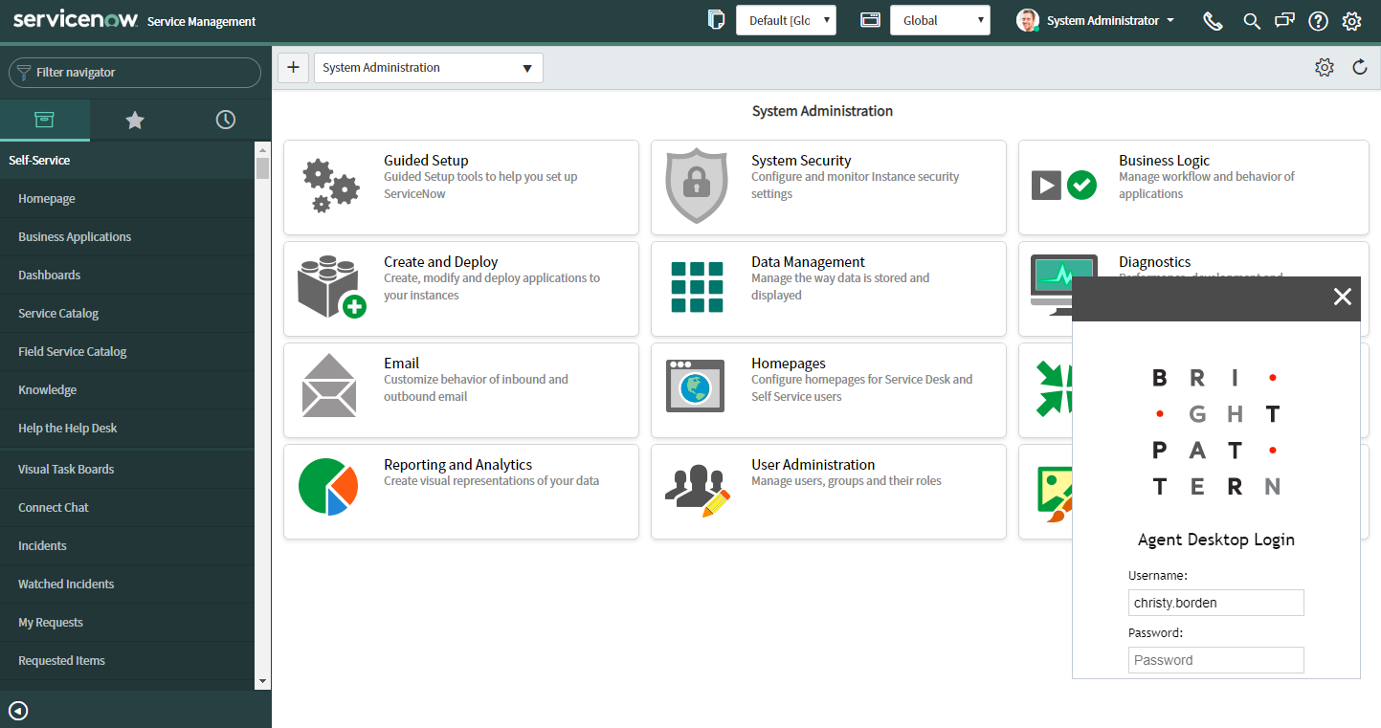Viewport: 1381px width, 728px height.
Task: Add content with the plus button
Action: coord(293,68)
